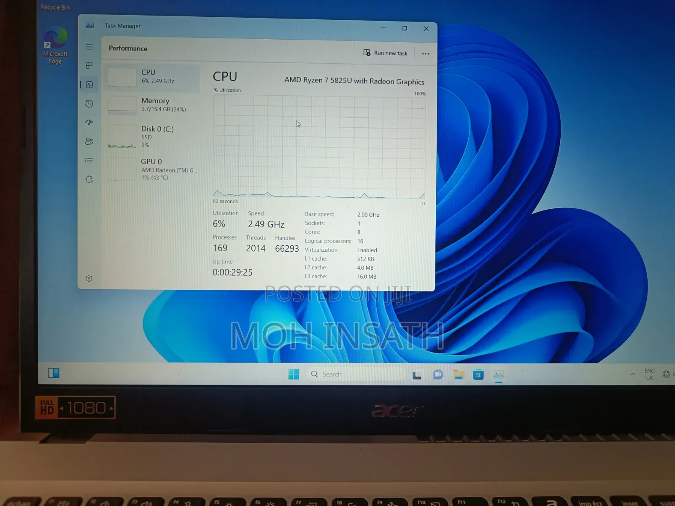Click the L3 cache 16.0 MB value

coord(367,277)
